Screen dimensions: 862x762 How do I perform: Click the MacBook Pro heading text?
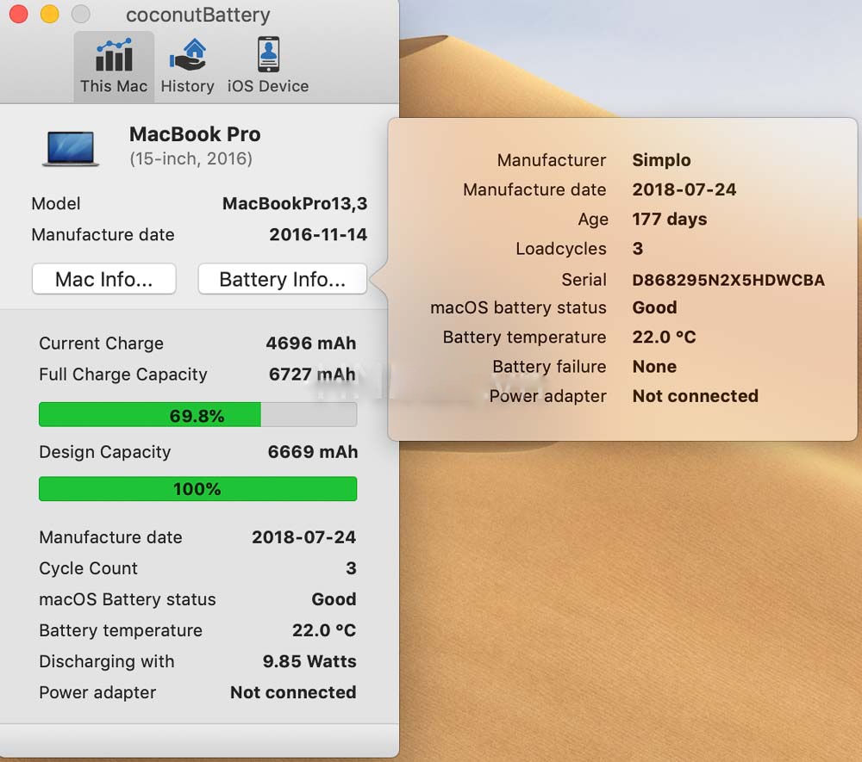(195, 134)
